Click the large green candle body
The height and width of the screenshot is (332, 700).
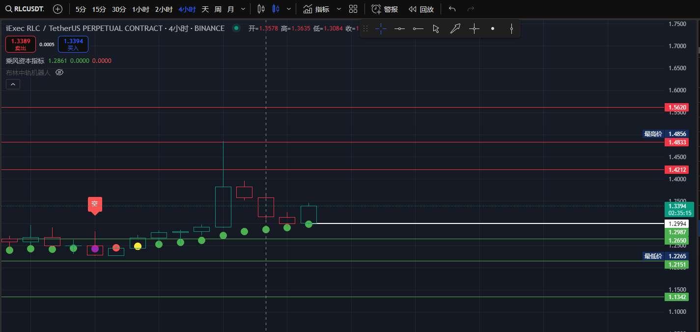click(x=223, y=207)
